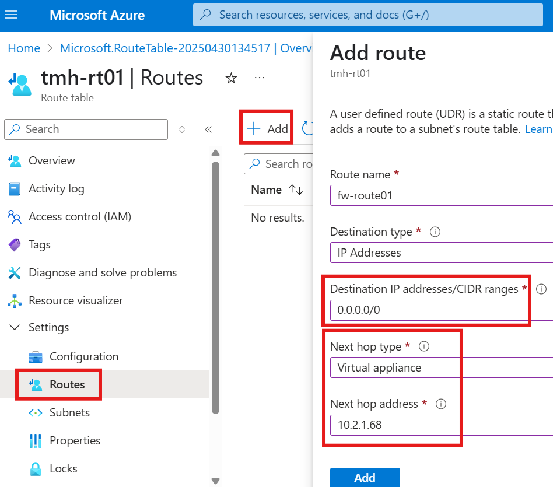Favorite tmh-rt01 with the star icon

pos(231,78)
